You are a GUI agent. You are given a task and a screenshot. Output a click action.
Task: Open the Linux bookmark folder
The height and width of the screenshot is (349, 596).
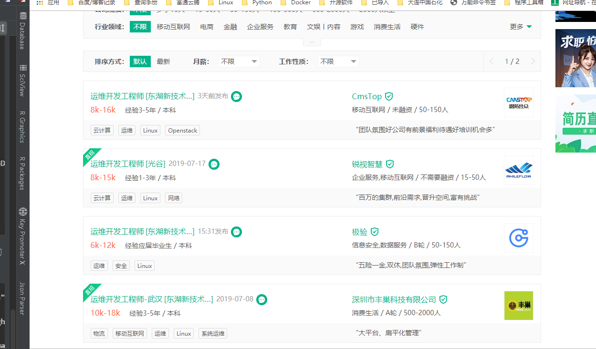220,2
